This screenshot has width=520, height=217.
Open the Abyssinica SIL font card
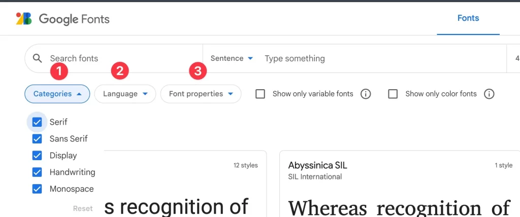coord(400,184)
